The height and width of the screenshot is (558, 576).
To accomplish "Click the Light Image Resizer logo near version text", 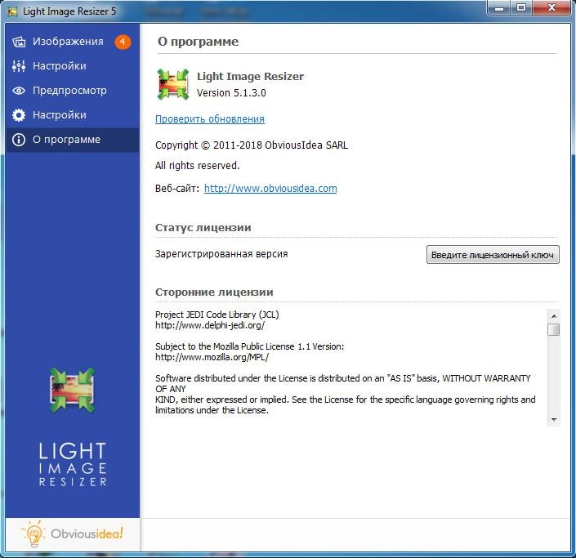I will (173, 84).
